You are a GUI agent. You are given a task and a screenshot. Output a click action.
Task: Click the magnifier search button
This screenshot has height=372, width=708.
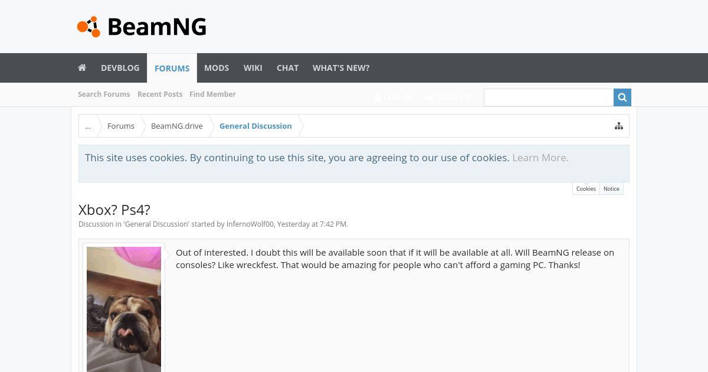point(622,97)
